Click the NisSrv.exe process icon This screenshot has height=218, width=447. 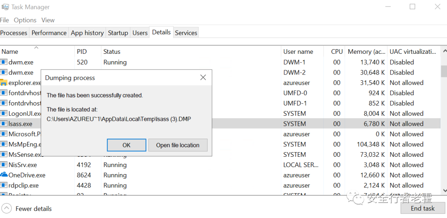(x=4, y=165)
